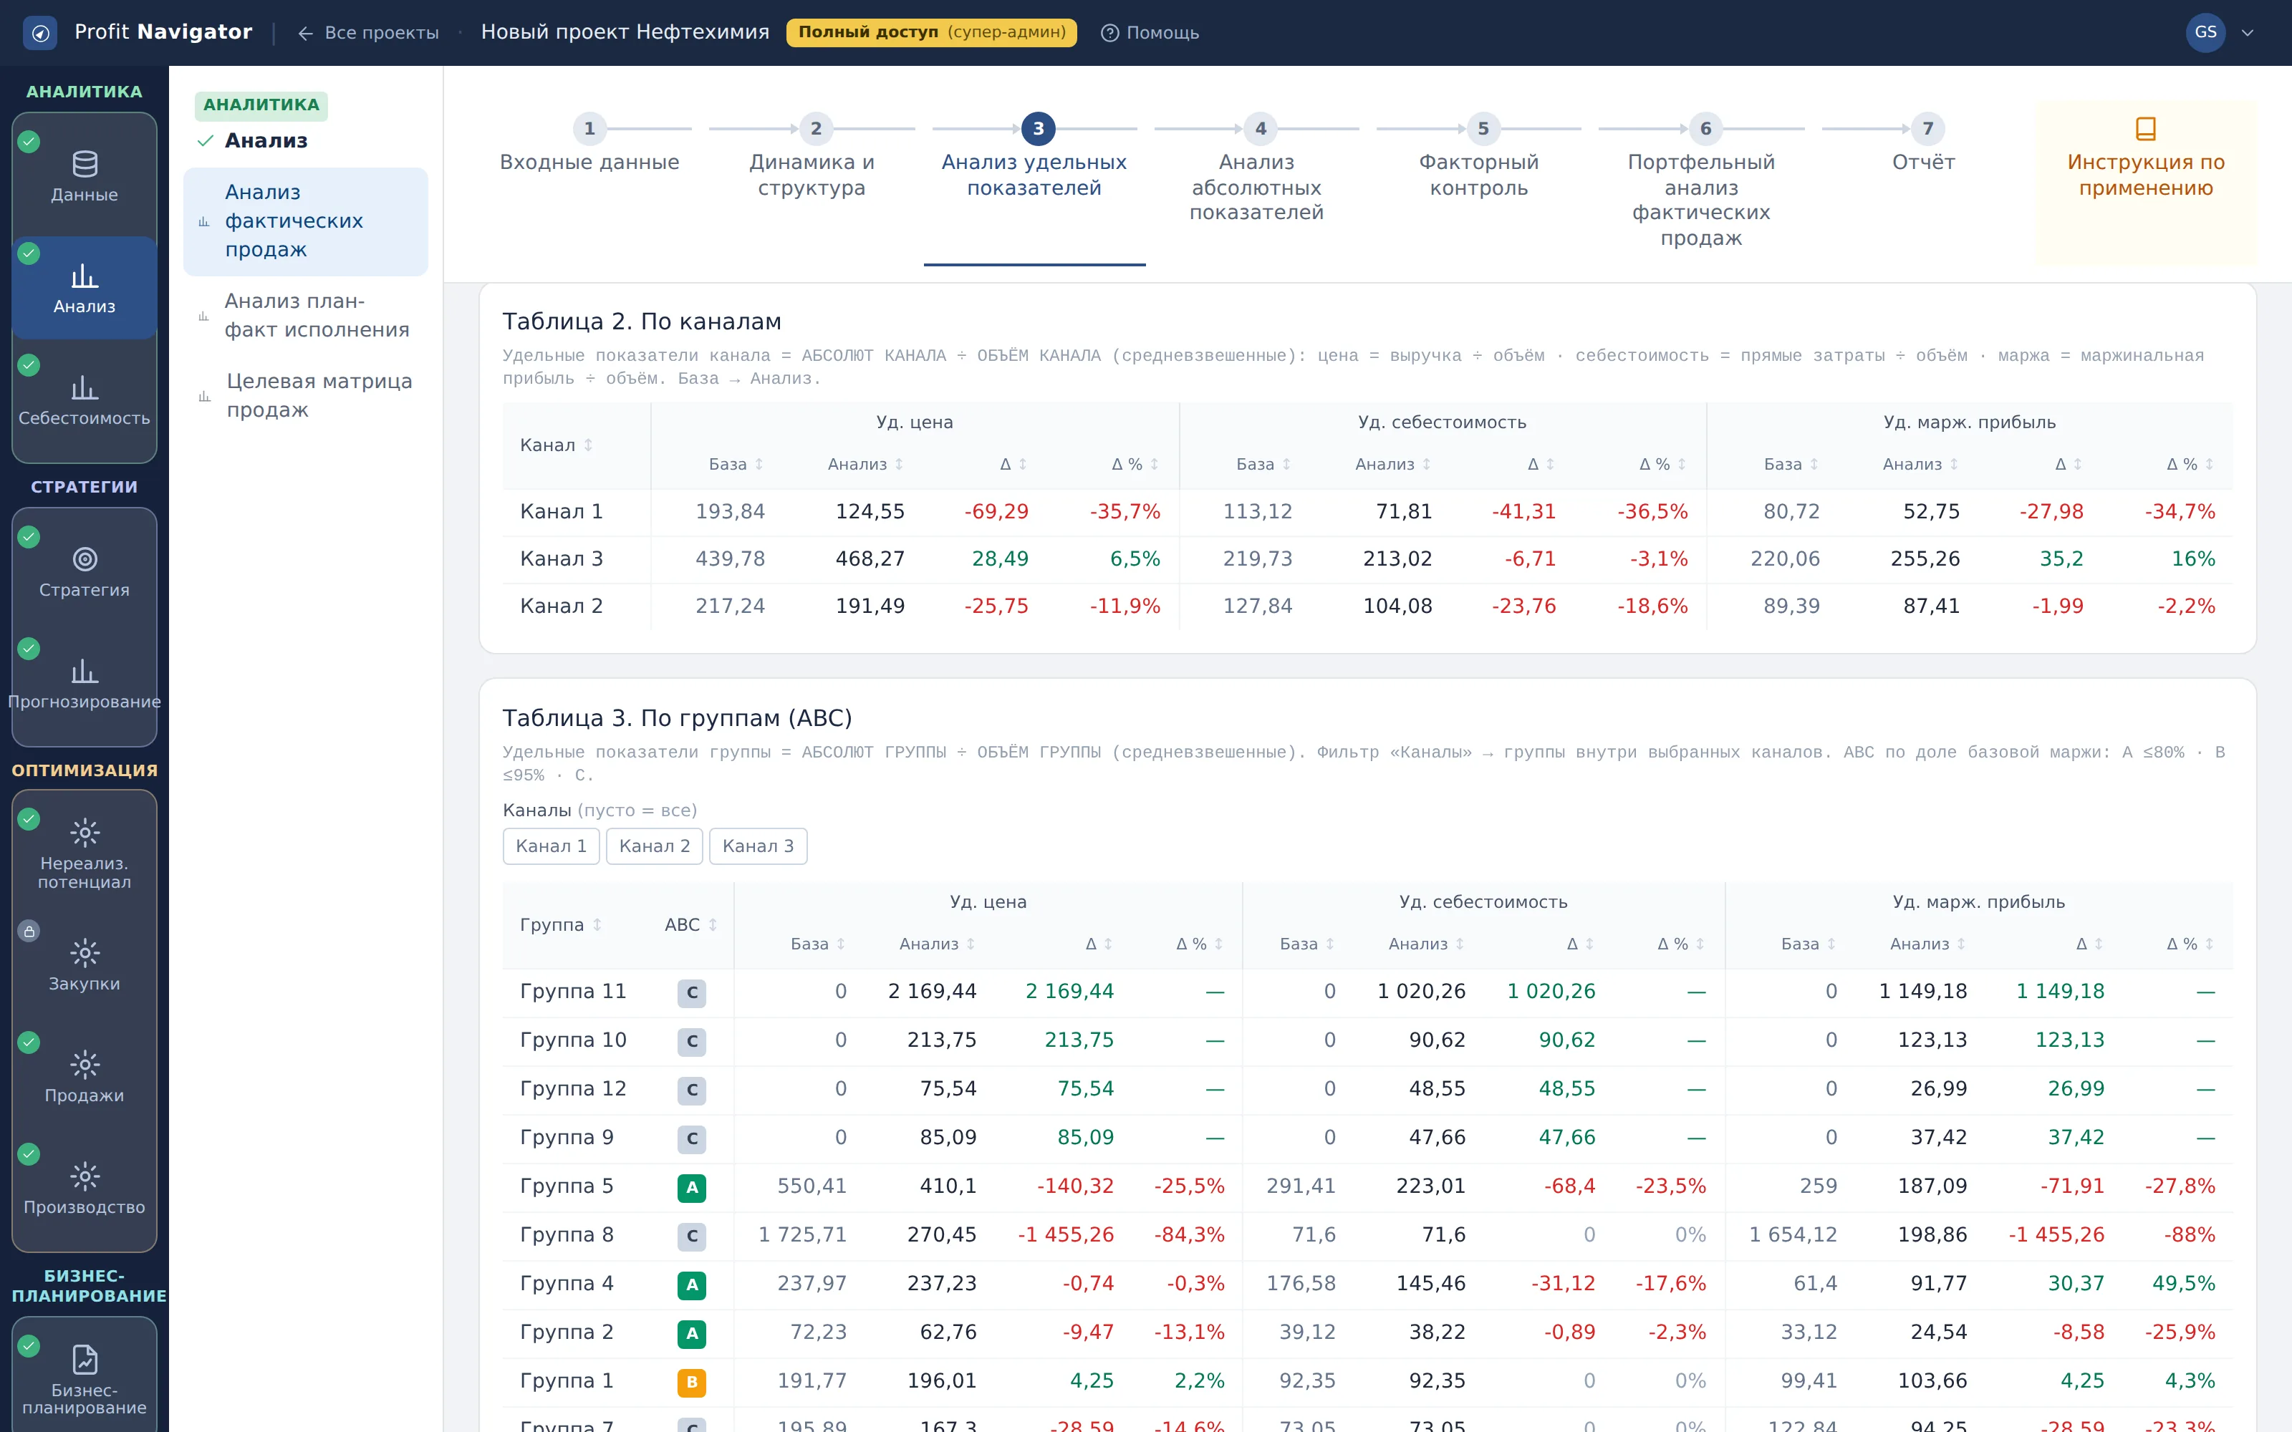Click the Полный доступ super-admin badge
Image resolution: width=2292 pixels, height=1432 pixels.
[x=931, y=32]
